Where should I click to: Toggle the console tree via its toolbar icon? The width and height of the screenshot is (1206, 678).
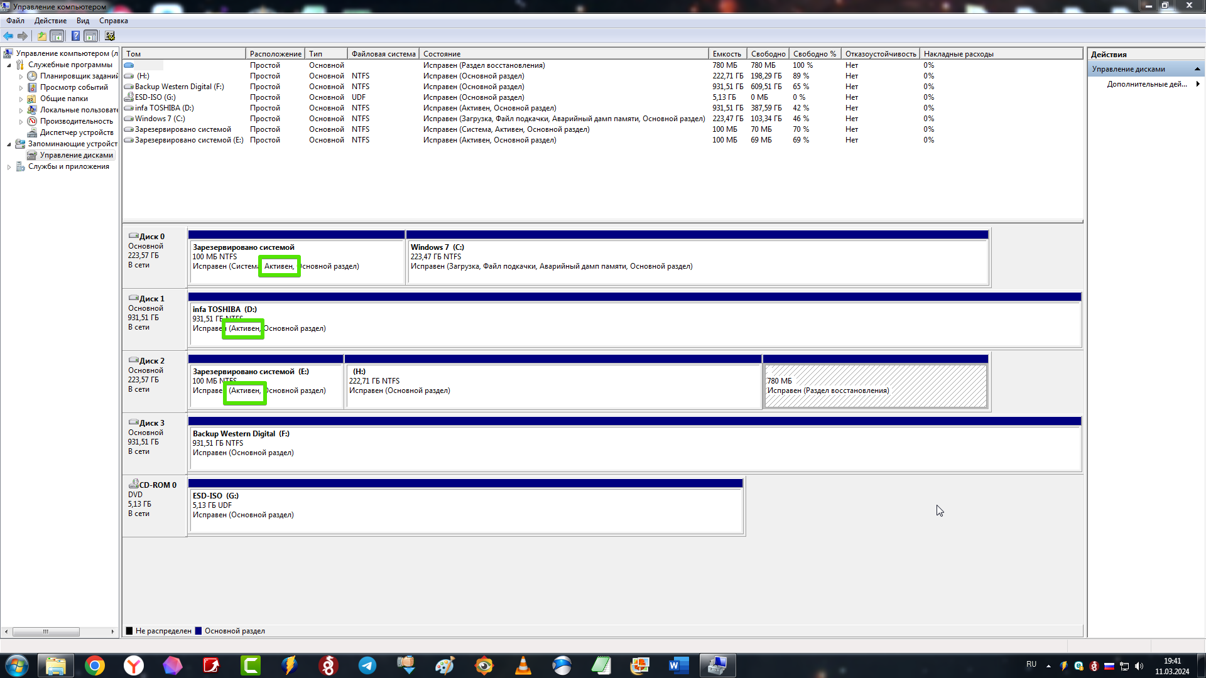pos(57,36)
